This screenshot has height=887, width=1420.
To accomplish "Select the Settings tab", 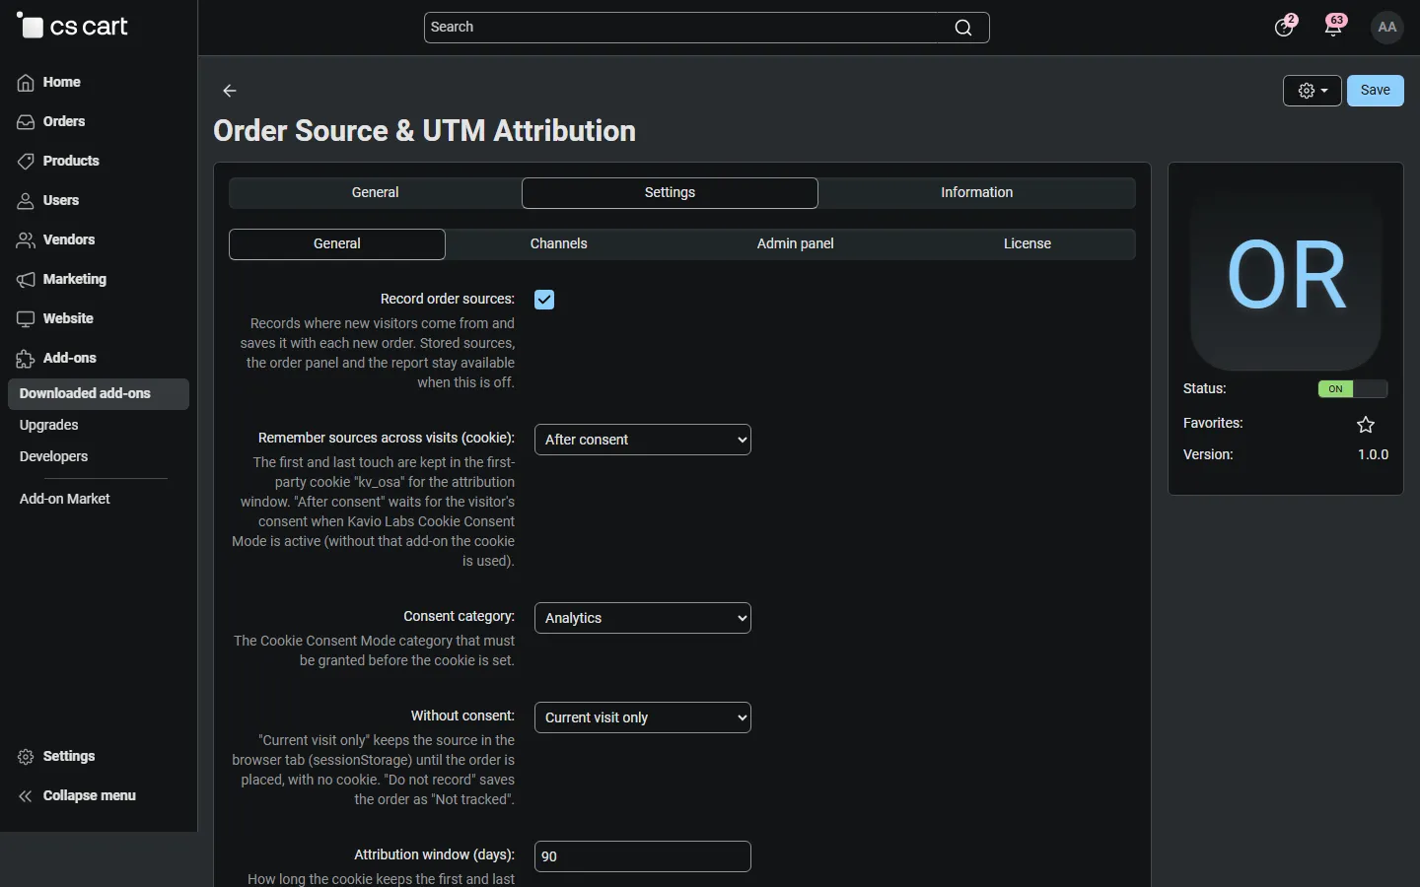I will [x=670, y=193].
